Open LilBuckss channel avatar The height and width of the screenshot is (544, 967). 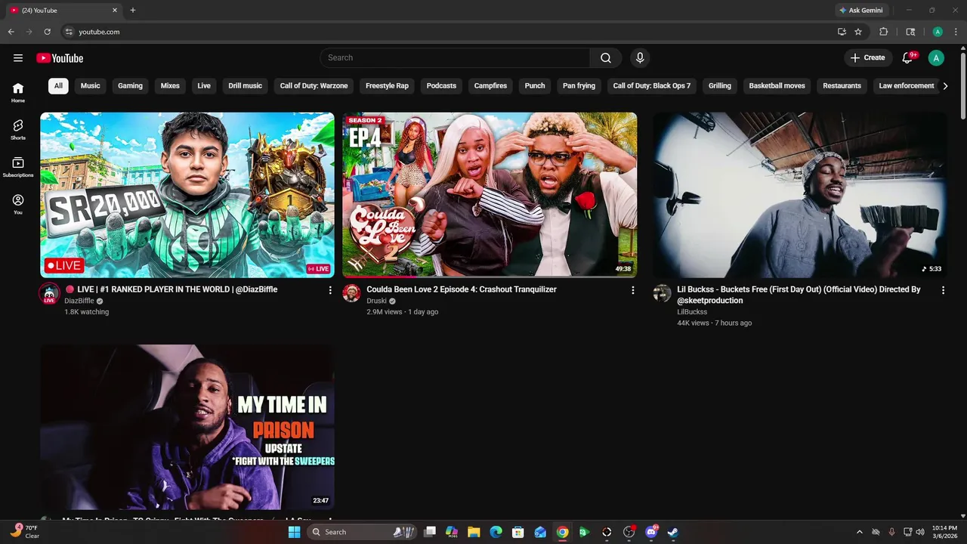[662, 293]
